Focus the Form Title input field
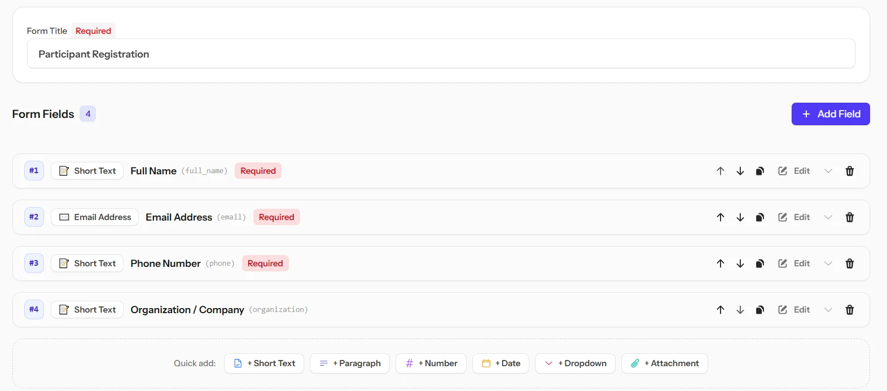 click(x=441, y=54)
